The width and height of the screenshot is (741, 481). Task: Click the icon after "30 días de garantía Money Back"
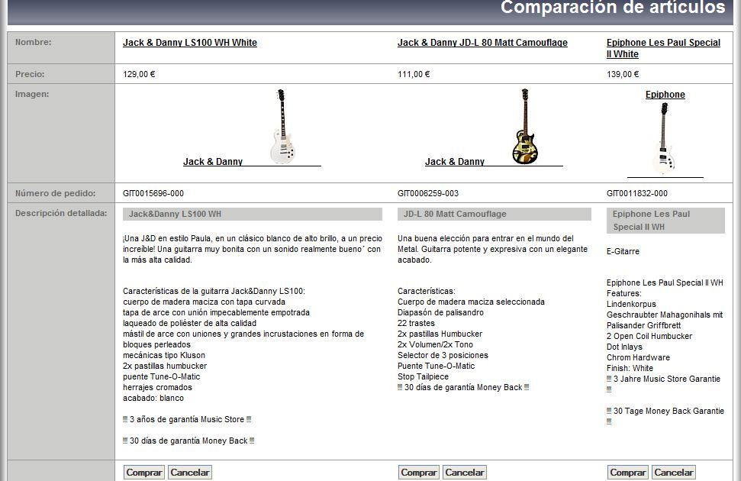[250, 440]
